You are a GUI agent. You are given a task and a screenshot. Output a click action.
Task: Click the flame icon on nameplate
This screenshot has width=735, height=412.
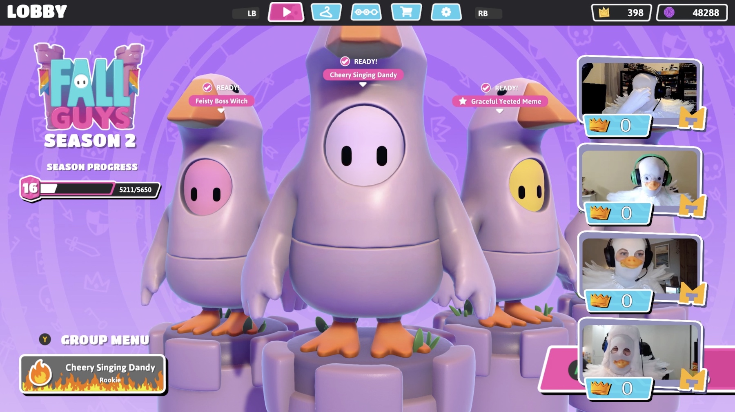40,373
